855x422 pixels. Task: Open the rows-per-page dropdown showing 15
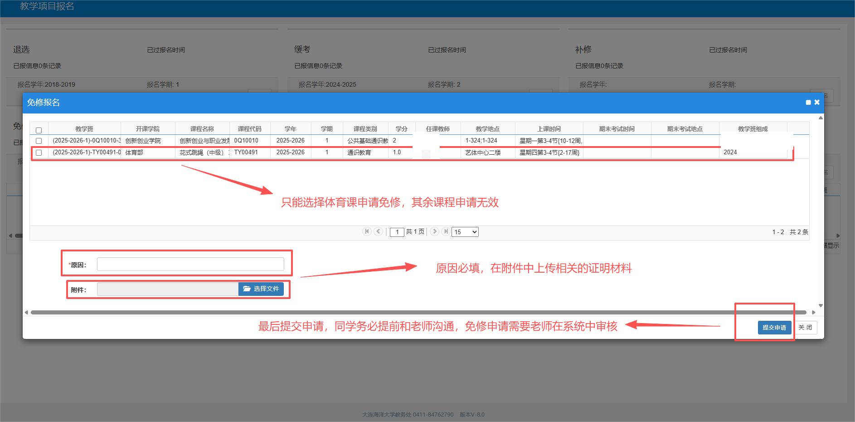click(465, 232)
